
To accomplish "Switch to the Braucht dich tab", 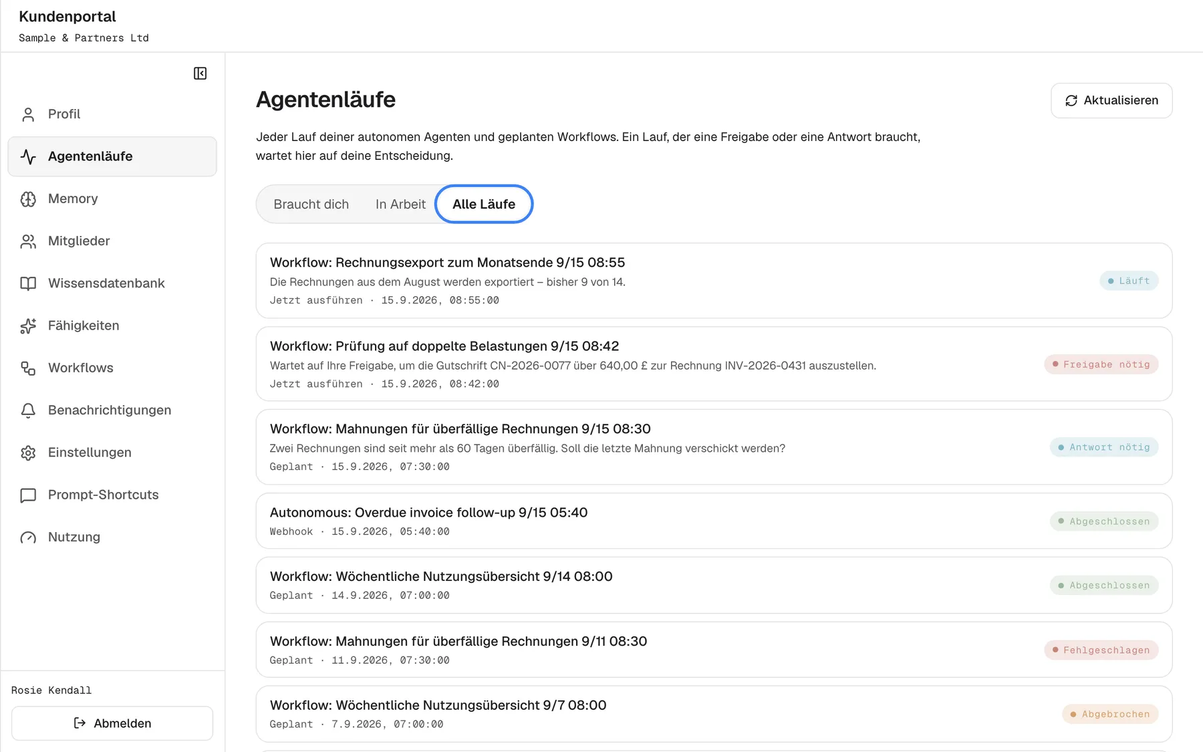I will pyautogui.click(x=311, y=204).
